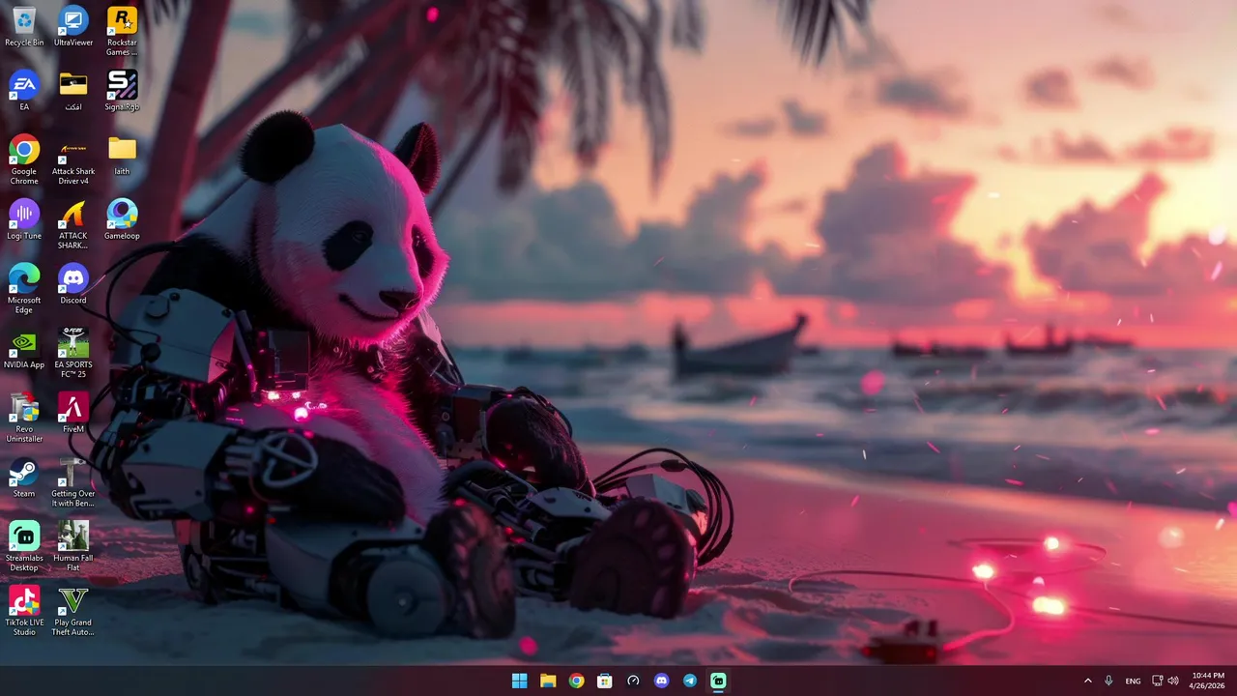Image resolution: width=1237 pixels, height=696 pixels.
Task: Open Streamlabs Desktop shortcut on desktop
Action: (24, 546)
